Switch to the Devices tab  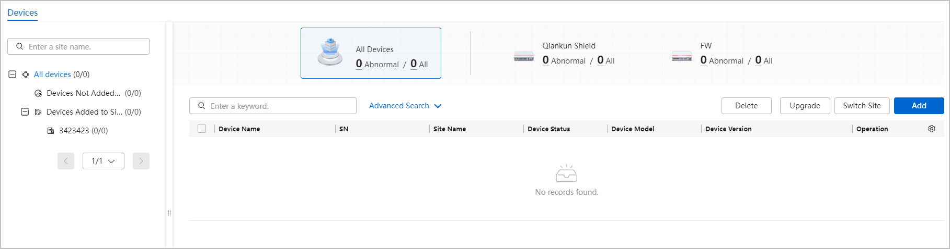click(x=22, y=13)
